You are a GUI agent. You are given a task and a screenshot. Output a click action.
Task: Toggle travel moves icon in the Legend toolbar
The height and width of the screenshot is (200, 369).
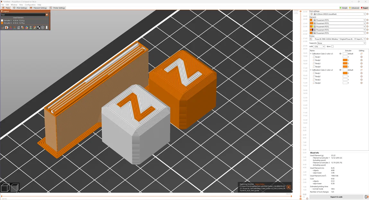click(x=3, y=28)
